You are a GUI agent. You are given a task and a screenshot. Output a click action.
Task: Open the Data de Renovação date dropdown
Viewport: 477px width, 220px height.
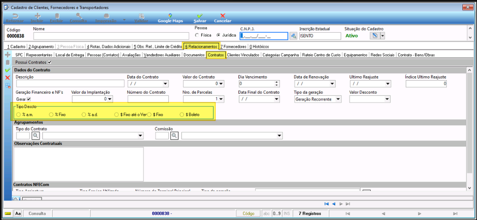(332, 84)
